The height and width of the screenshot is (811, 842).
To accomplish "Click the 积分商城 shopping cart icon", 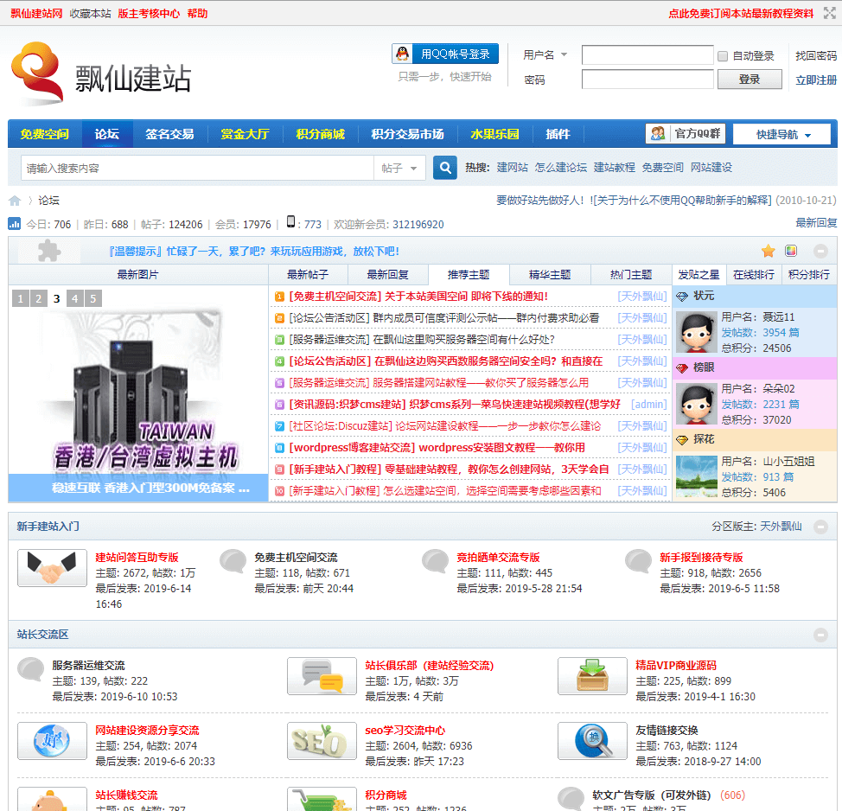I will [322, 800].
